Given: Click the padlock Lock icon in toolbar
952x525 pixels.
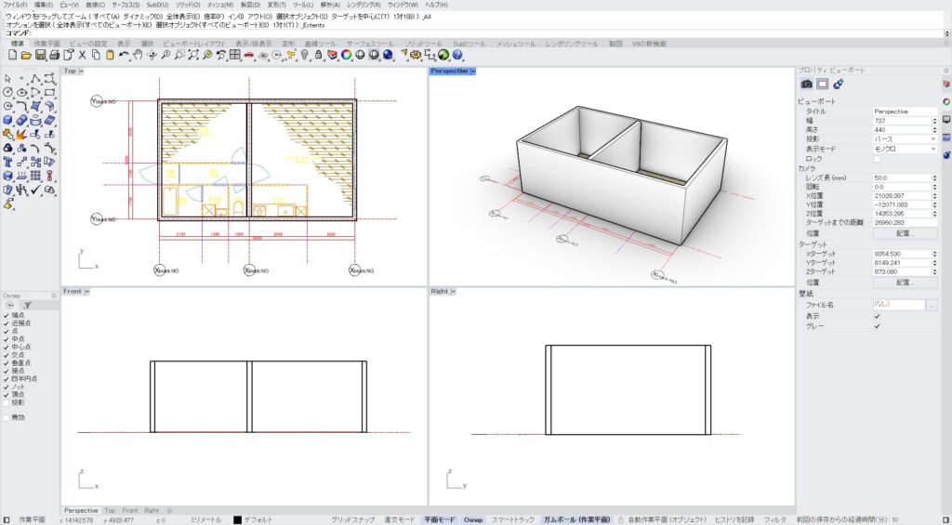Looking at the screenshot, I should pos(318,56).
